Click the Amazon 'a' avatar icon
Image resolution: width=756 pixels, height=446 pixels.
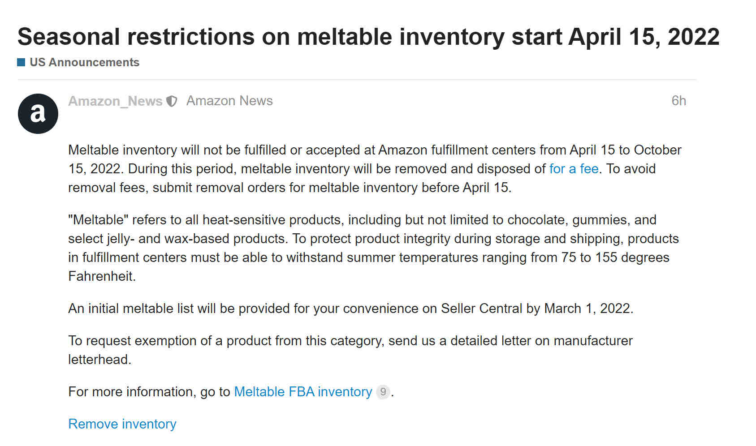(x=38, y=114)
